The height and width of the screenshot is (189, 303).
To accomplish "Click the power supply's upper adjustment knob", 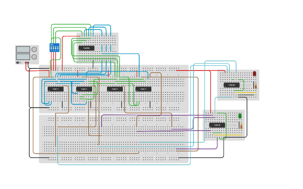I will click(34, 50).
